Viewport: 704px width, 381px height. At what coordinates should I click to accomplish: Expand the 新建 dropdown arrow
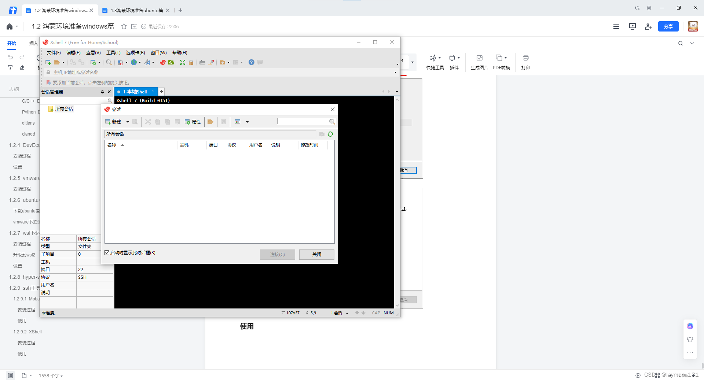coord(128,122)
